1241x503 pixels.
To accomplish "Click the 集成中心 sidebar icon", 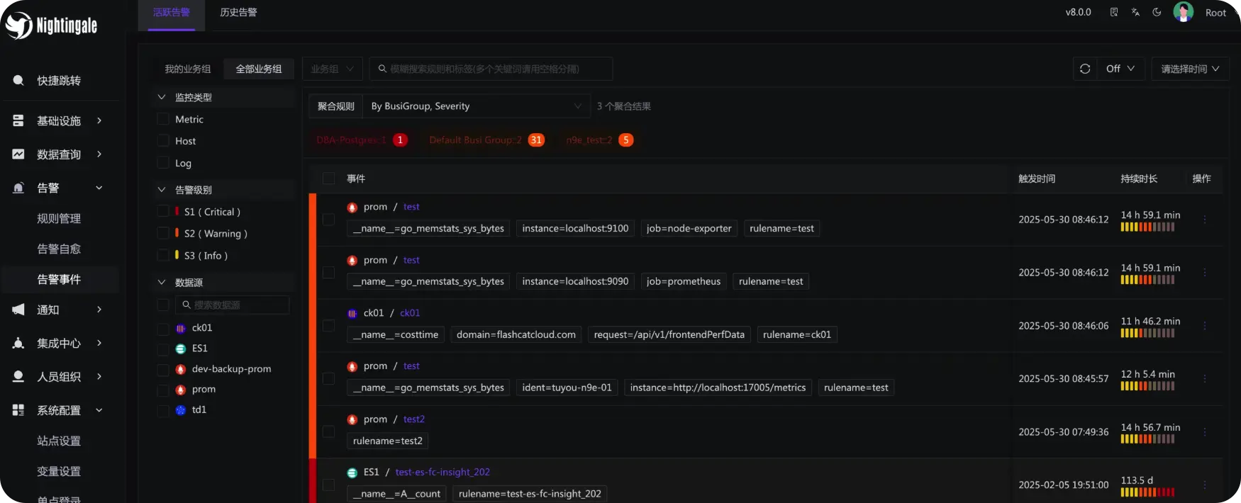I will click(18, 344).
